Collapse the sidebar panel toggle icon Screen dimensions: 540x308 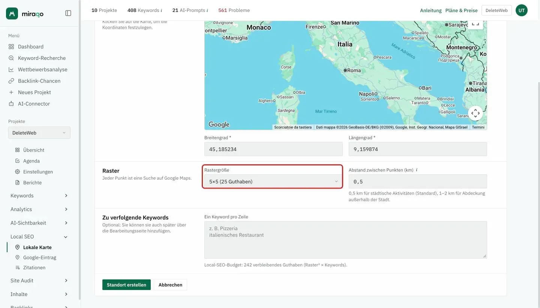pos(68,13)
